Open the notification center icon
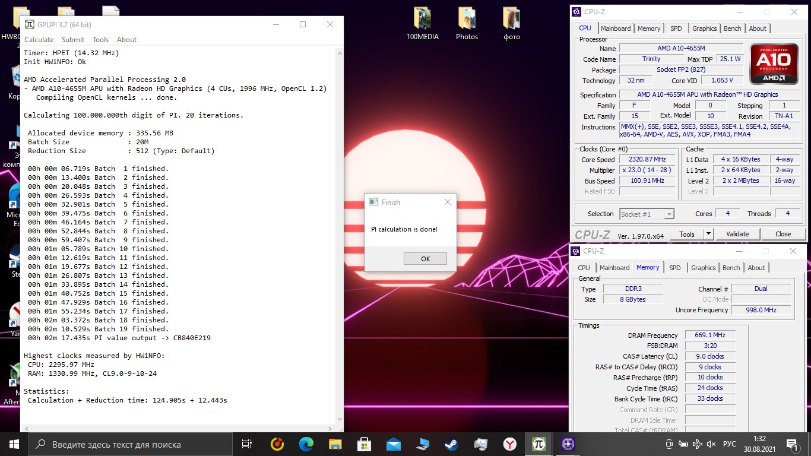 point(792,444)
